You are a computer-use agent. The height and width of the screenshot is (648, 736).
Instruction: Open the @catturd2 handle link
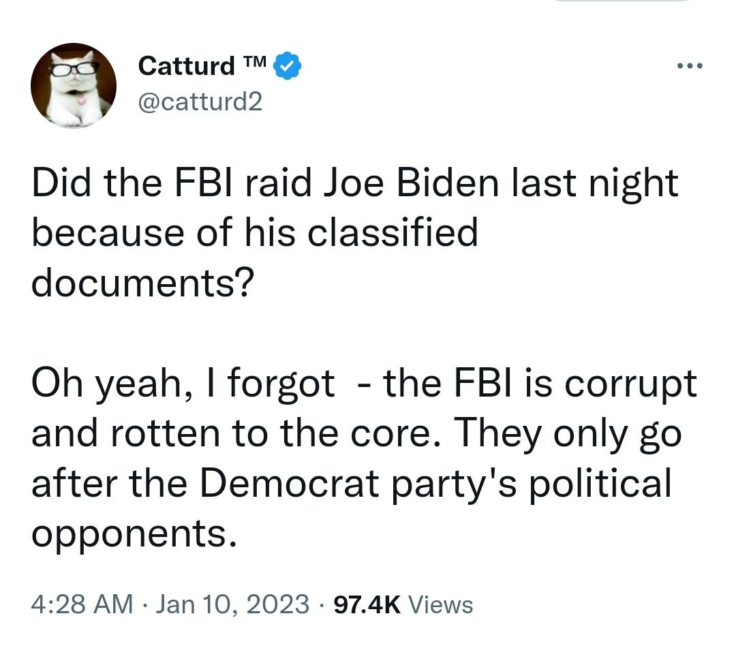[x=200, y=102]
